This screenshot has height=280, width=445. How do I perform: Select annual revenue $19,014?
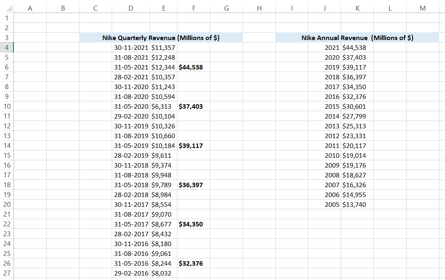pyautogui.click(x=357, y=155)
